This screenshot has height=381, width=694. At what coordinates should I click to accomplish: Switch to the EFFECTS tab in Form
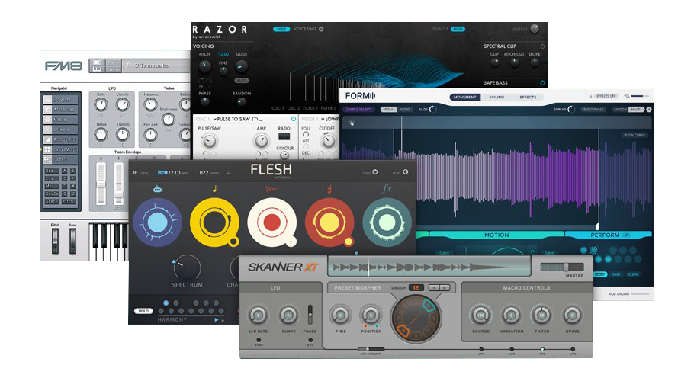[528, 97]
